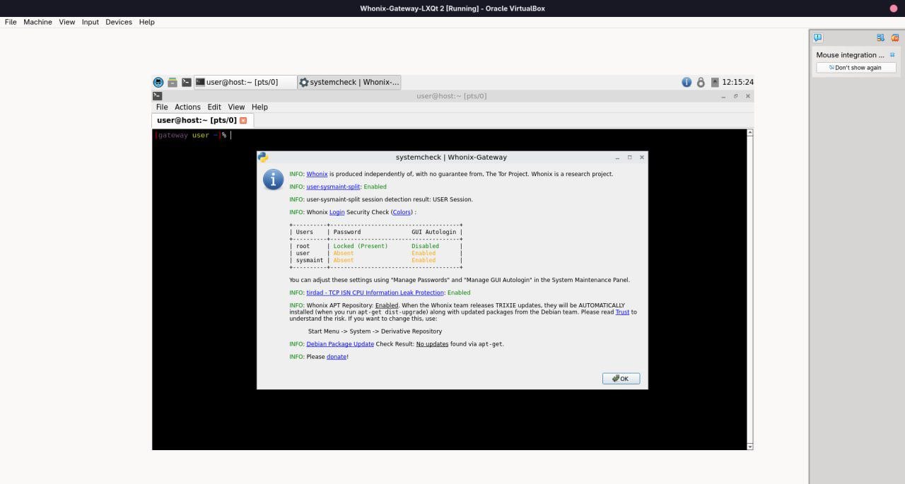The image size is (905, 484).
Task: Switch to systemcheck taskbar entry
Action: (349, 82)
